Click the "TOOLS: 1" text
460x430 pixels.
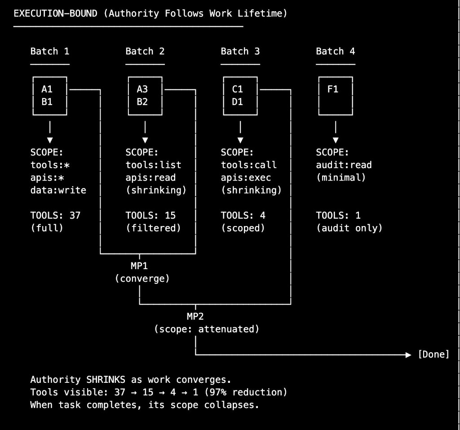click(x=338, y=215)
